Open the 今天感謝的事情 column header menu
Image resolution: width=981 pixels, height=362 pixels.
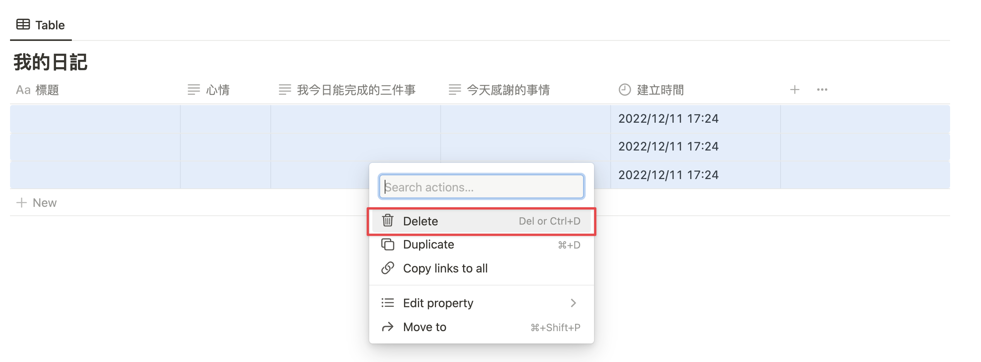(525, 90)
